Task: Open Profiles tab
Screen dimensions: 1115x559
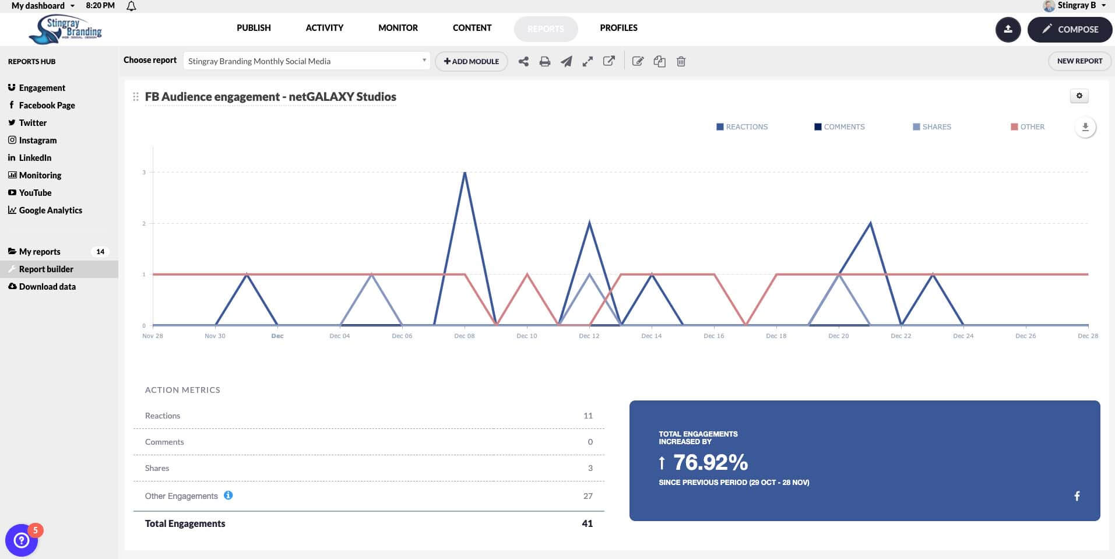Action: 618,28
